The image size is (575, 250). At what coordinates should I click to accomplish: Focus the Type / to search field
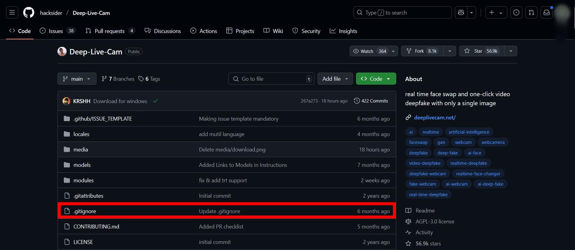pos(402,13)
